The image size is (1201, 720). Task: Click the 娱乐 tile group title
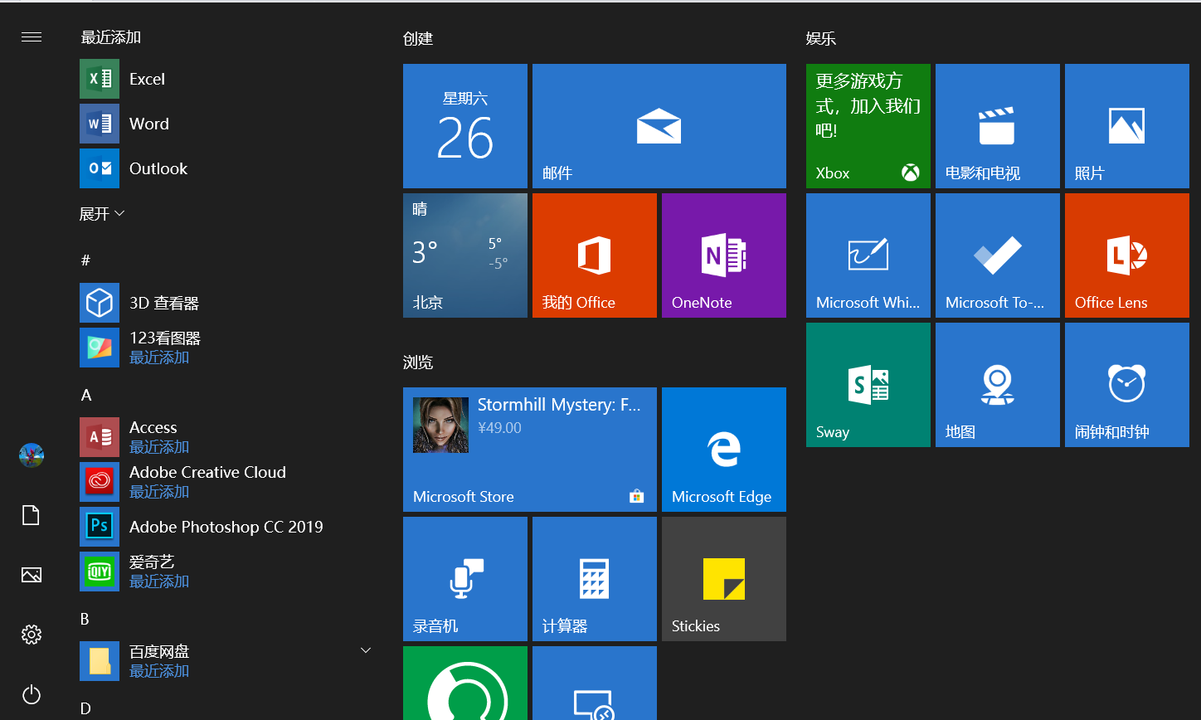click(821, 38)
